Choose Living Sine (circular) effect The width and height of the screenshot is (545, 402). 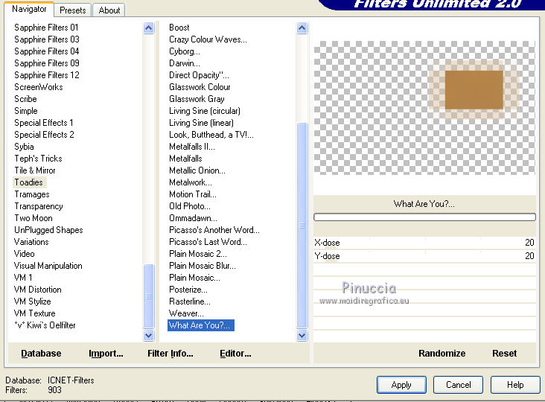tap(204, 111)
